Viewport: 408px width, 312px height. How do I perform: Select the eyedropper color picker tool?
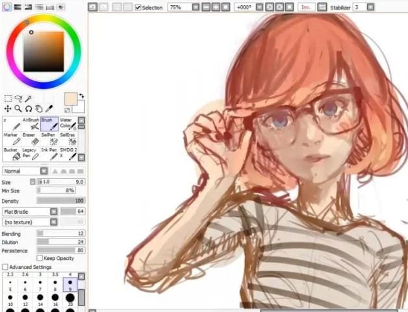[x=49, y=109]
